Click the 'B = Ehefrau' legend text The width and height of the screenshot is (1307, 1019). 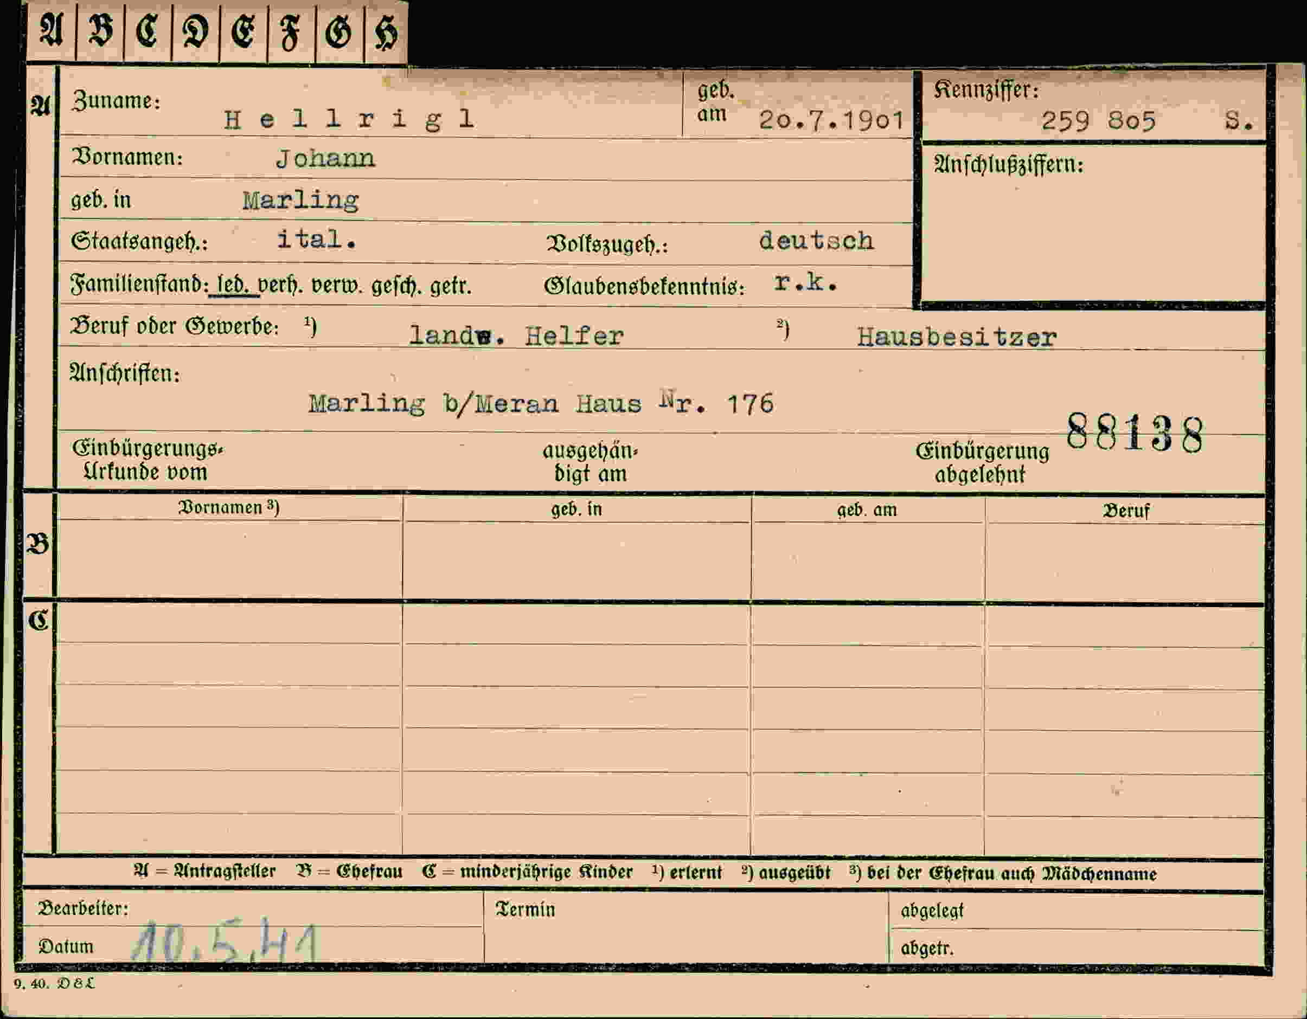[349, 872]
